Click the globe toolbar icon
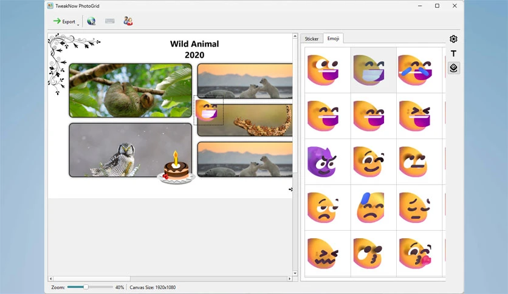This screenshot has height=294, width=508. 91,21
